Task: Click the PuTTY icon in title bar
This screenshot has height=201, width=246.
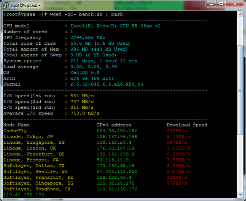Action: coord(6,5)
